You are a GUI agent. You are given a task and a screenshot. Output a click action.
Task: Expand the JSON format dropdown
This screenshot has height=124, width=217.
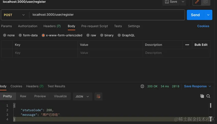pyautogui.click(x=82, y=96)
